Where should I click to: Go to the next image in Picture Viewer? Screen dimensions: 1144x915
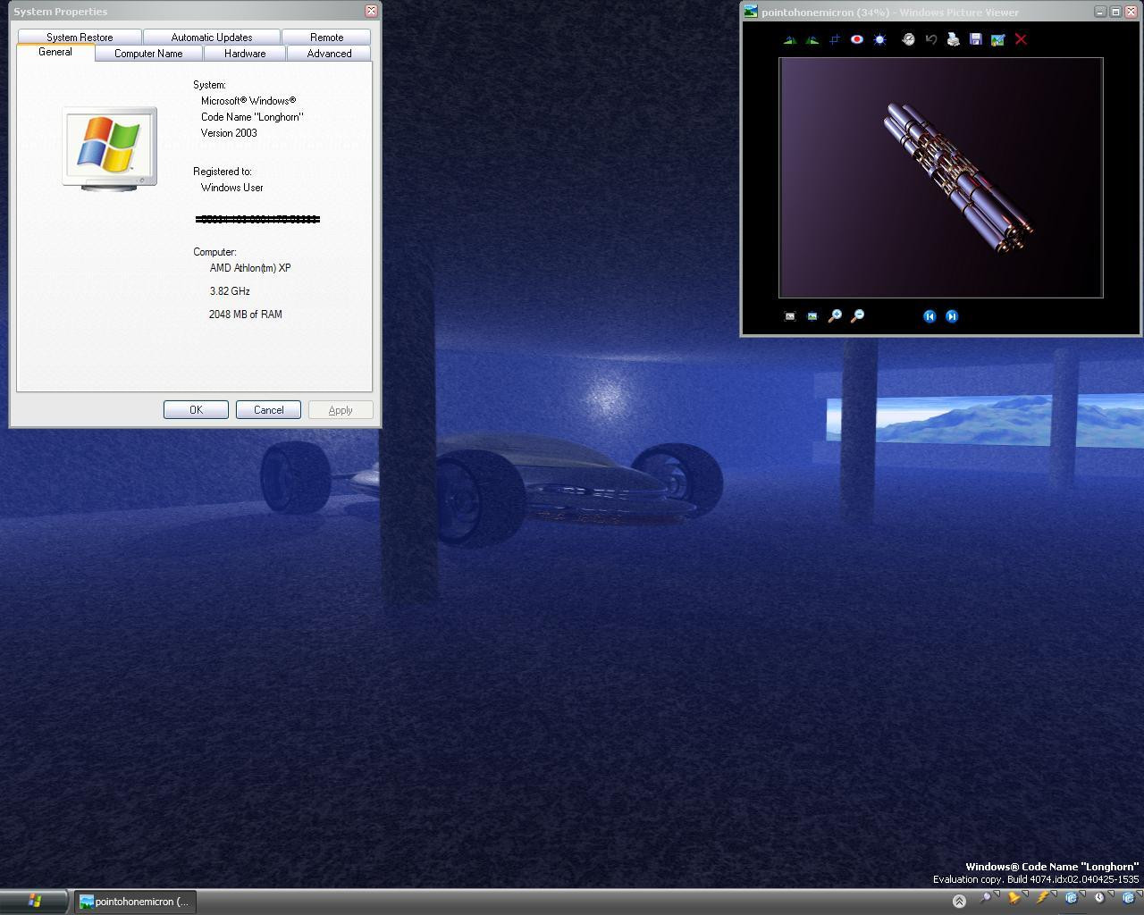952,315
